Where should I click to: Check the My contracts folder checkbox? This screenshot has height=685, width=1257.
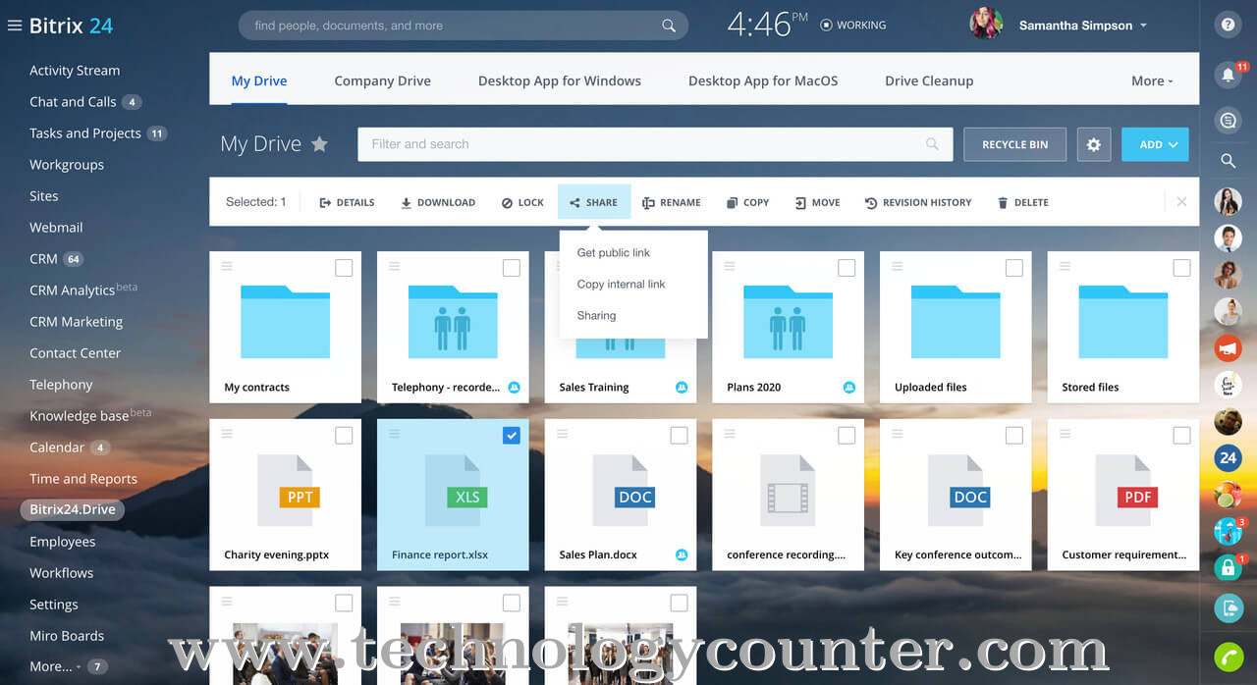coord(344,268)
